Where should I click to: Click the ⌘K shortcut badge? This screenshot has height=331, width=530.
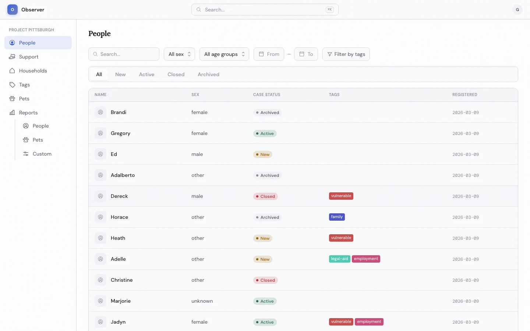(330, 10)
